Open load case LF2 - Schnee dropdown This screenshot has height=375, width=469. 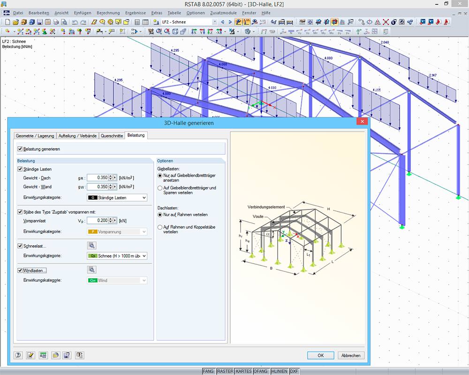click(214, 22)
